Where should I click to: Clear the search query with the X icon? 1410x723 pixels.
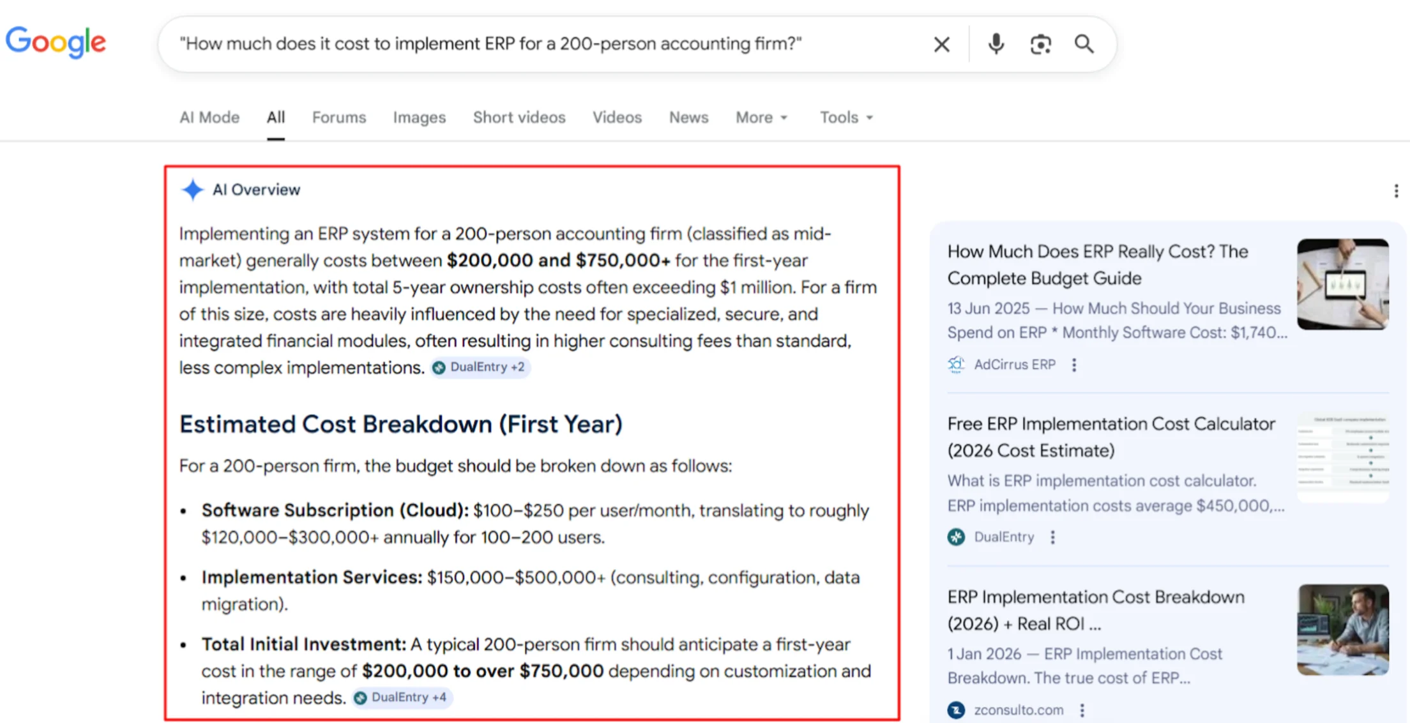pos(941,43)
